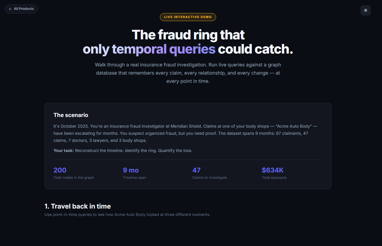Select the 47 claims statistic
This screenshot has height=246, width=382.
coord(196,170)
